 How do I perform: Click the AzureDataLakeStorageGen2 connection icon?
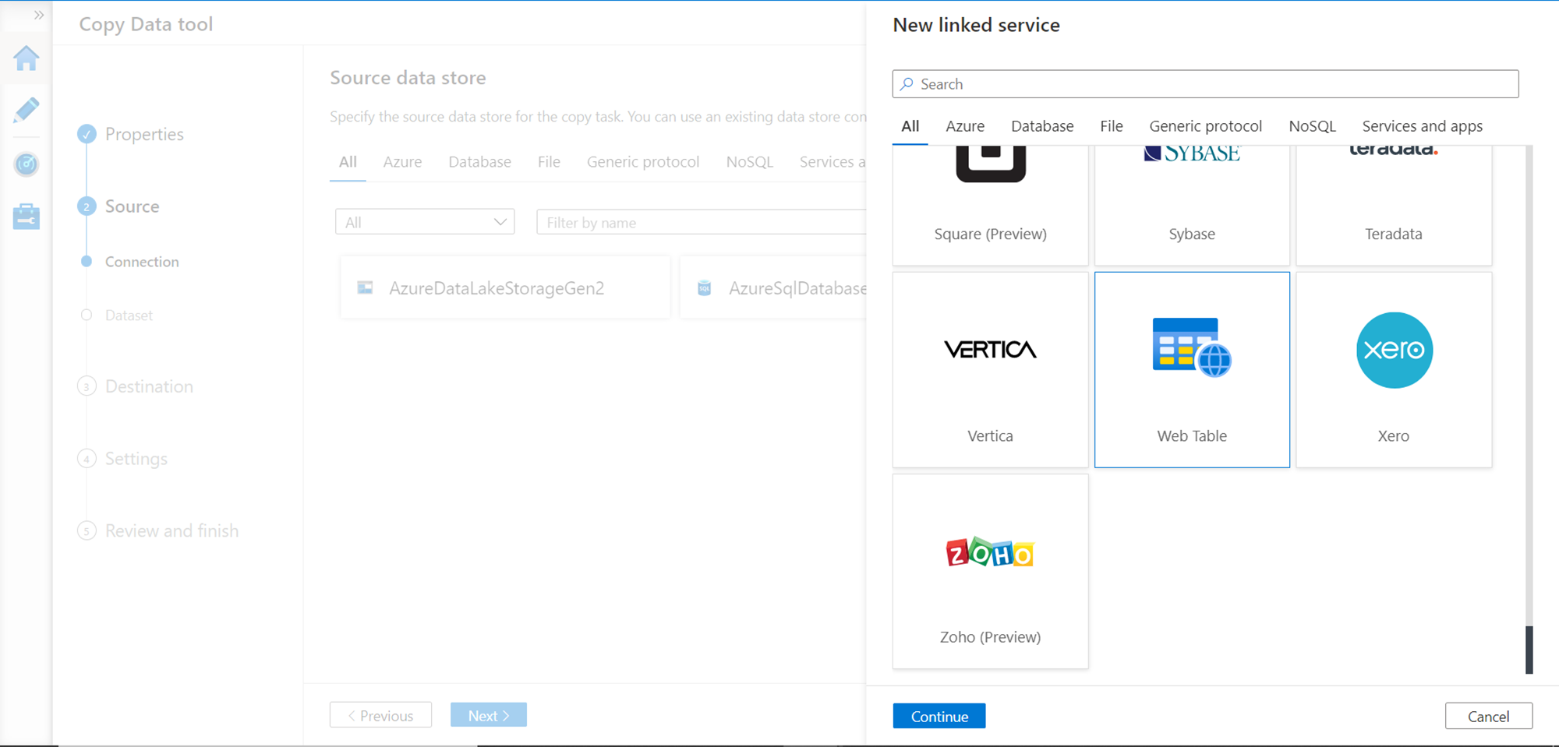pyautogui.click(x=365, y=287)
